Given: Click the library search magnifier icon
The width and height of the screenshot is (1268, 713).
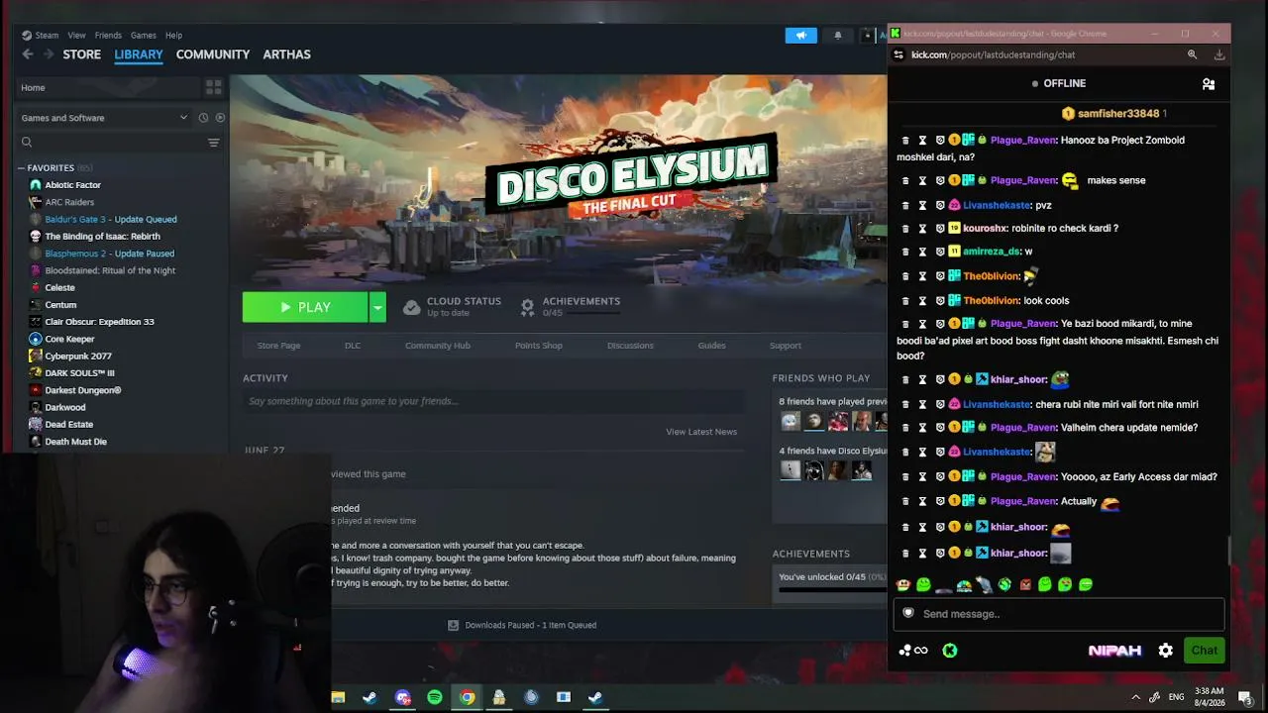Looking at the screenshot, I should click(27, 143).
